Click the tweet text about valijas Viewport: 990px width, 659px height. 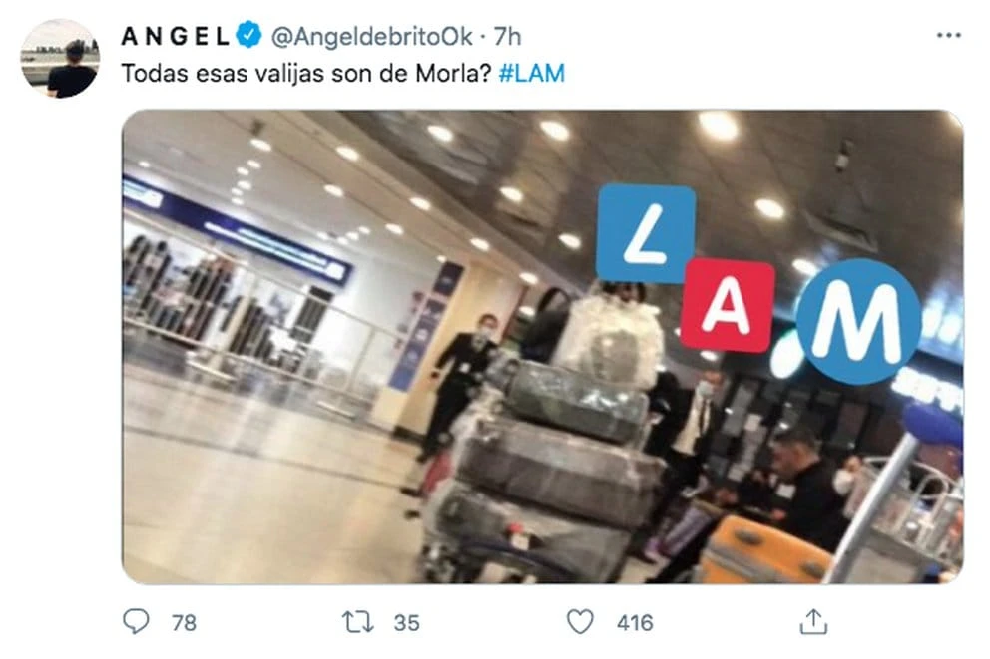[305, 73]
